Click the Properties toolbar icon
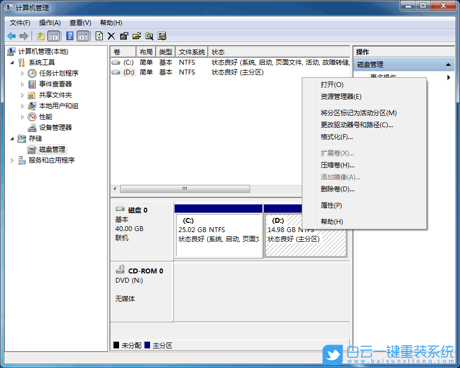Image resolution: width=460 pixels, height=368 pixels. (x=123, y=36)
